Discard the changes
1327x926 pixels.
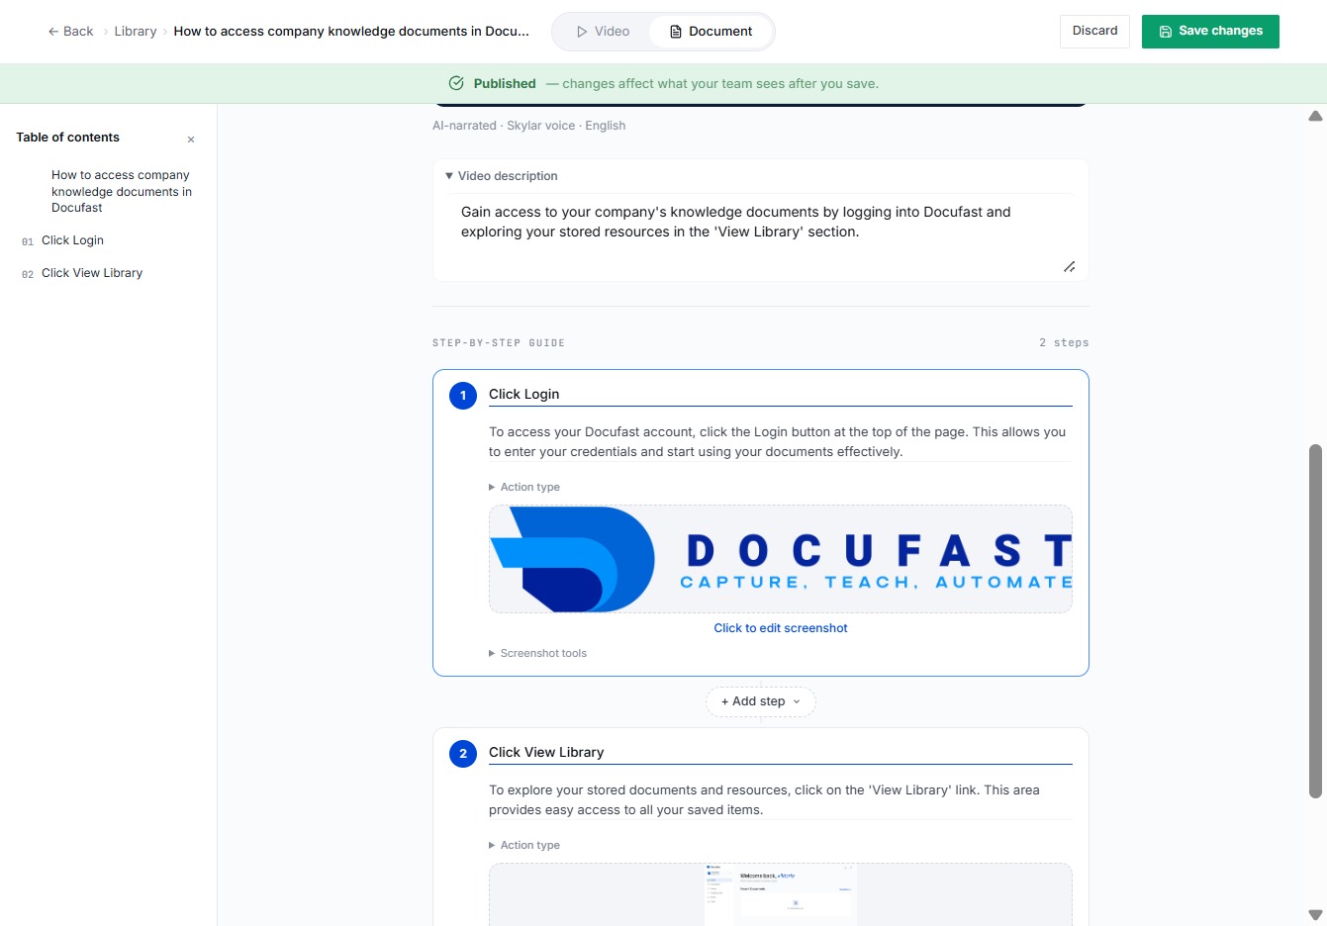[x=1094, y=31]
